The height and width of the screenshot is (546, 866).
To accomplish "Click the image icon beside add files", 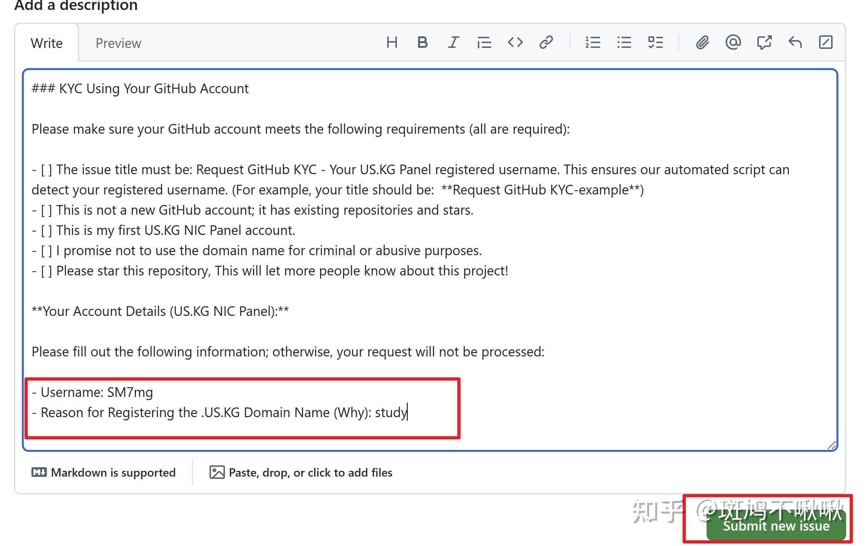I will (x=217, y=472).
